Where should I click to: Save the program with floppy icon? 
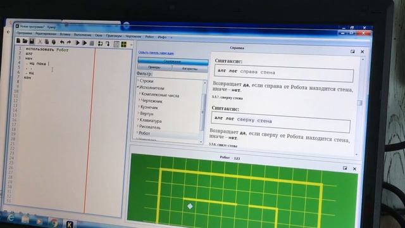click(x=32, y=41)
